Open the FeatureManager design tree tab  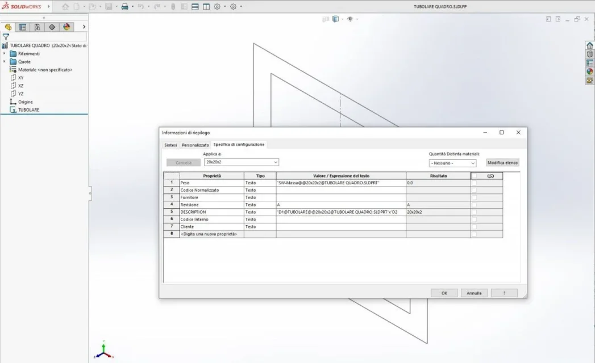(x=8, y=27)
